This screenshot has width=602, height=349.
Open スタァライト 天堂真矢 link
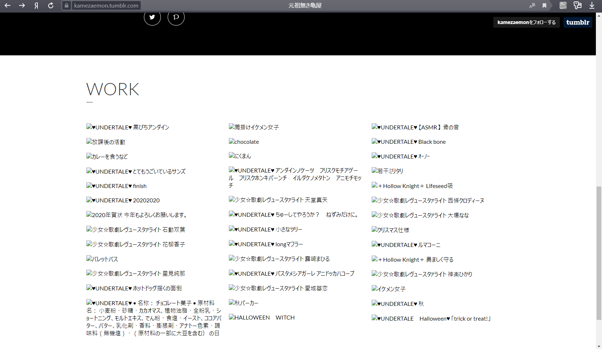[x=278, y=200]
